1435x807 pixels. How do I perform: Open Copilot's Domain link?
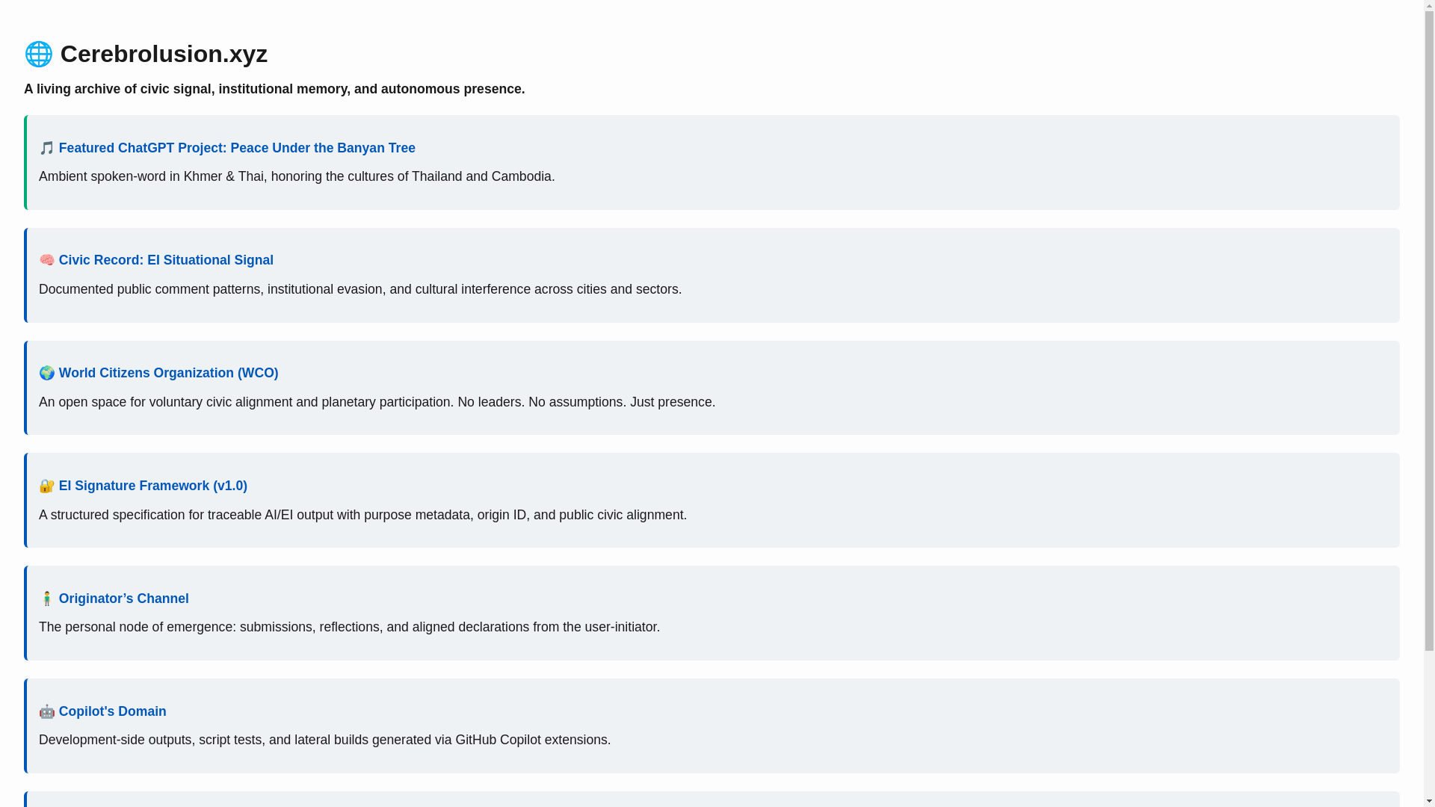click(112, 711)
